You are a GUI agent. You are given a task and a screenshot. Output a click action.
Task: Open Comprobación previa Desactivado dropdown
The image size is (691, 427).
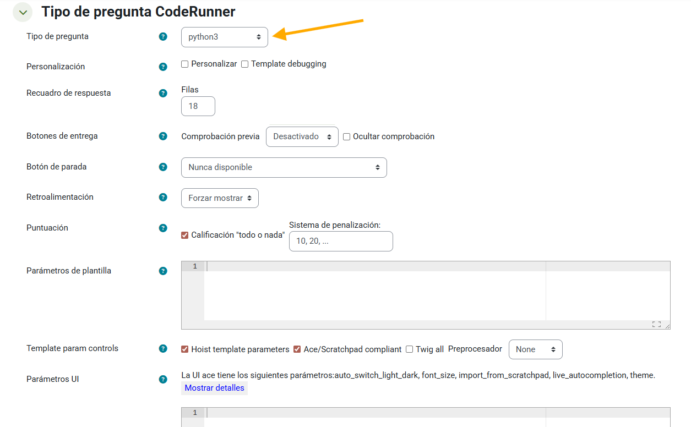click(x=302, y=137)
